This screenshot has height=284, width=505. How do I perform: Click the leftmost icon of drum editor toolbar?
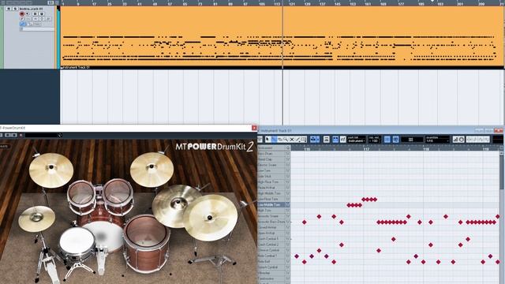[x=260, y=140]
